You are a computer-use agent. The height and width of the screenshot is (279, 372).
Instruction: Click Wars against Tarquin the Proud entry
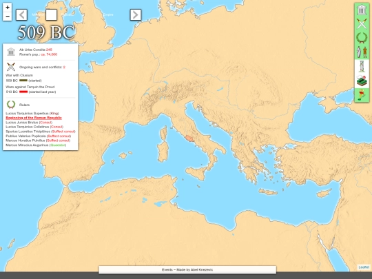[x=30, y=87]
